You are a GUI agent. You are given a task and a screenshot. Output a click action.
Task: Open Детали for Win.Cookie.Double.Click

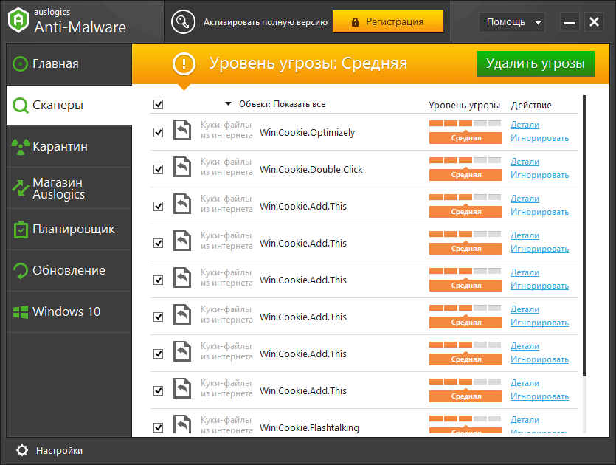[525, 162]
